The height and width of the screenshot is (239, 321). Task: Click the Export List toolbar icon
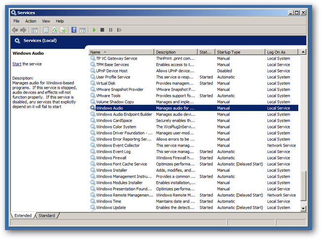(63, 30)
